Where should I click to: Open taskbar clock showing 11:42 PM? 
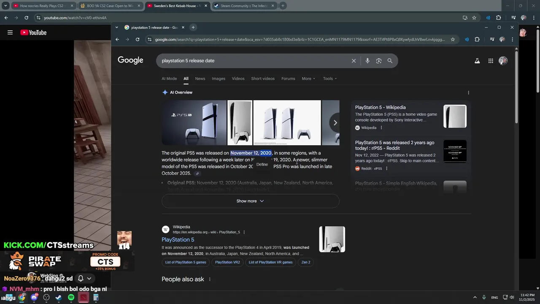click(x=527, y=297)
